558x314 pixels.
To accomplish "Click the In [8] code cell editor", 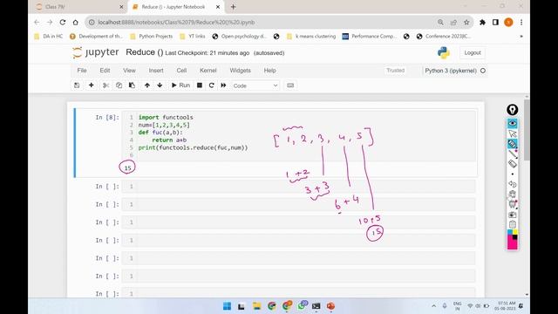I will click(x=299, y=136).
